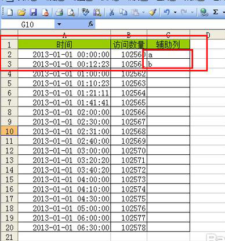The width and height of the screenshot is (225, 241).
Task: Activate the Format Painter brush
Action: coord(153,12)
